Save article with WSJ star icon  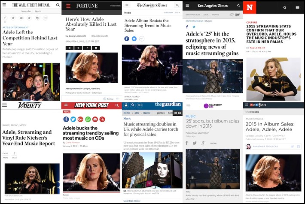29,18
